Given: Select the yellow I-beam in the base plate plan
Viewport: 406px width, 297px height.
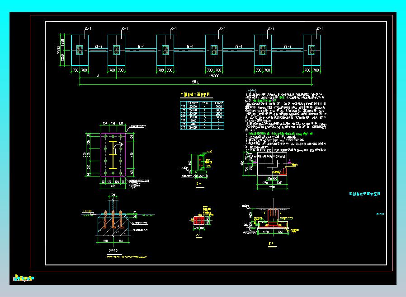Looking at the screenshot, I should (x=113, y=155).
